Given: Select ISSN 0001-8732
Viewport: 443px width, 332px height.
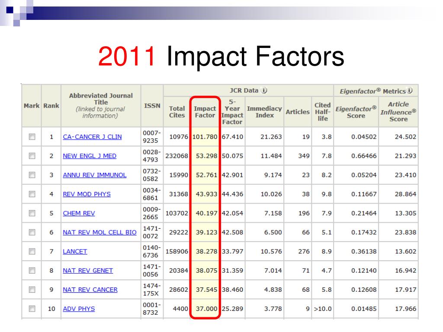Looking at the screenshot, I should (x=152, y=309).
